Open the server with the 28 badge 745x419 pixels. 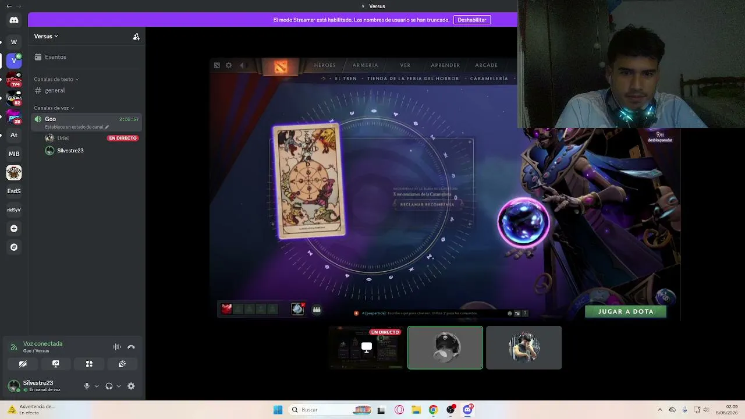coord(14,116)
